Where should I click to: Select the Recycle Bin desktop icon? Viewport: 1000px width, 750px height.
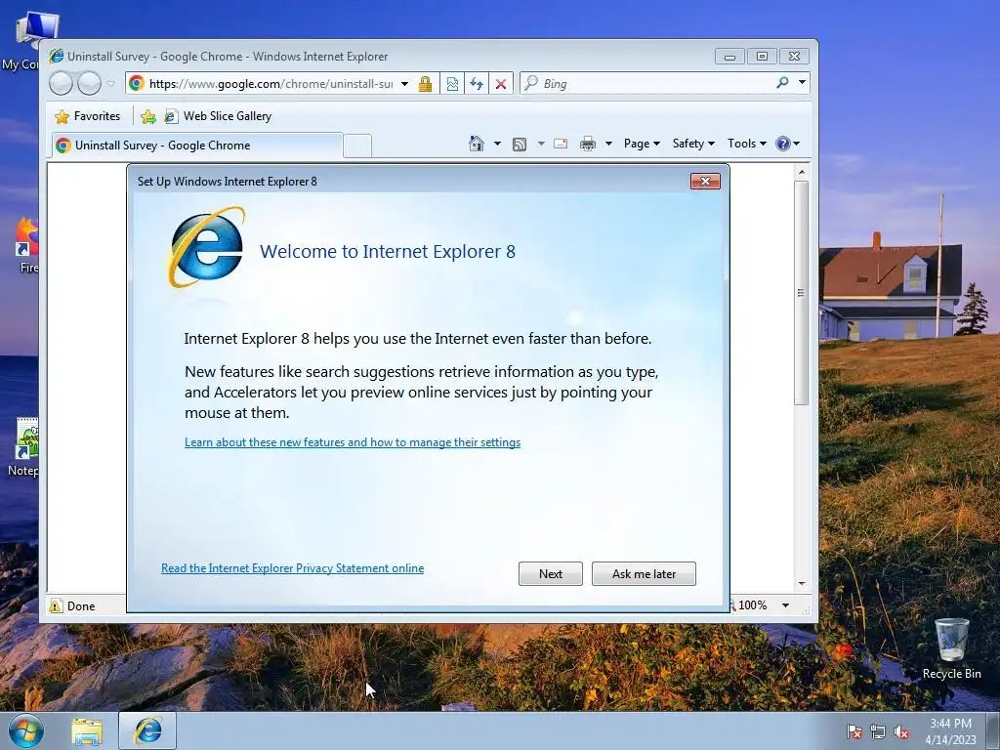[951, 648]
